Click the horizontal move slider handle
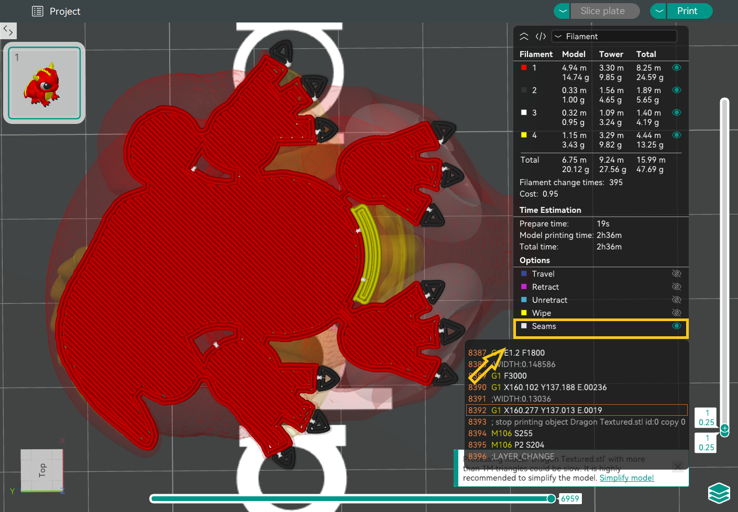The image size is (738, 512). click(551, 498)
